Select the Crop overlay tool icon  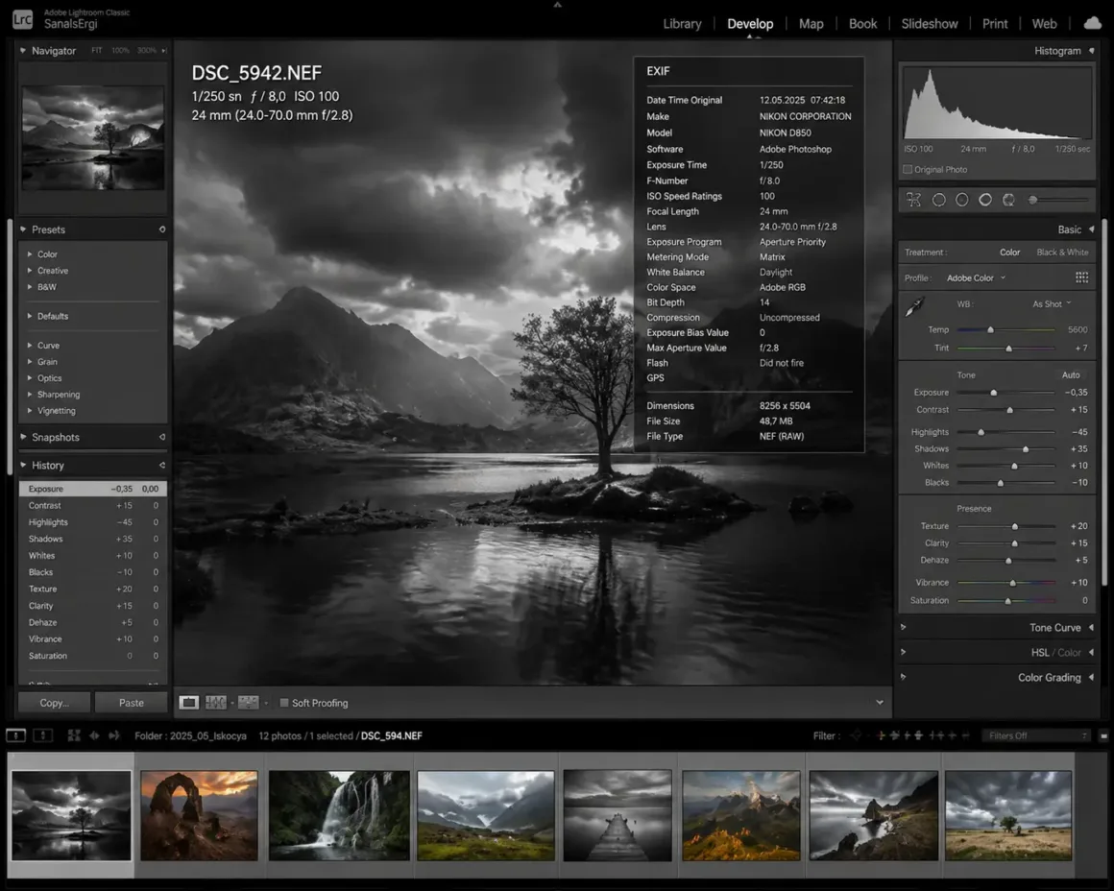[913, 200]
